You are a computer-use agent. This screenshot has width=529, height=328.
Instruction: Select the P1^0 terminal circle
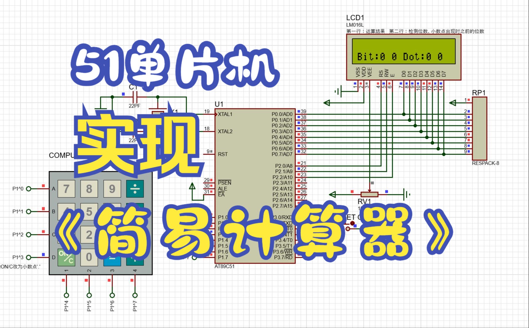[29, 189]
